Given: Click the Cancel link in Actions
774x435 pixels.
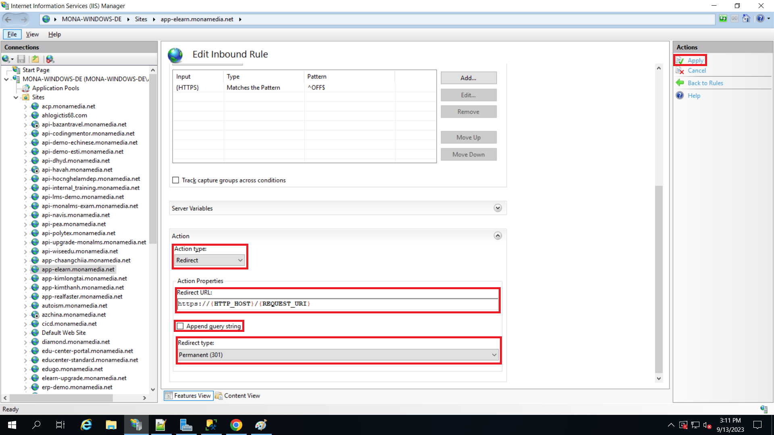Looking at the screenshot, I should (x=697, y=70).
